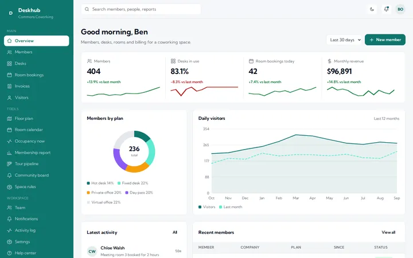Click the Occupancy now pulse icon
This screenshot has width=413, height=258.
[x=10, y=141]
